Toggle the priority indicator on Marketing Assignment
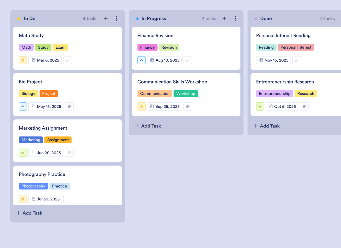 (23, 153)
